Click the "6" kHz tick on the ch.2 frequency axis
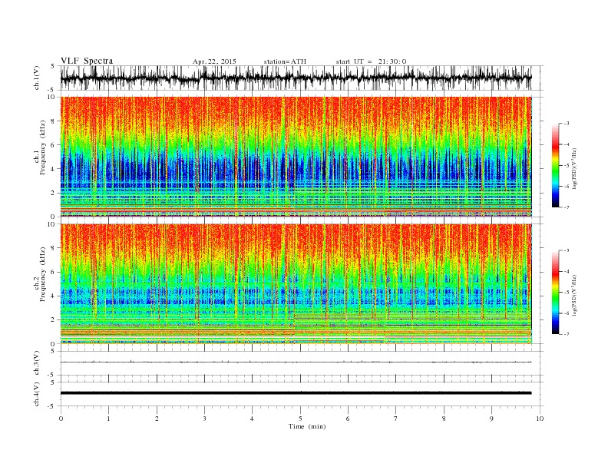This screenshot has width=608, height=470. pos(54,272)
